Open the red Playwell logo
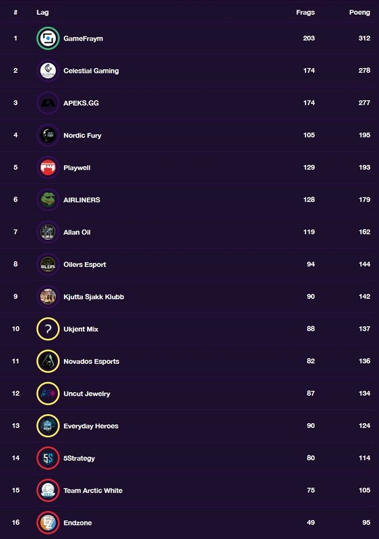The height and width of the screenshot is (539, 379). (48, 167)
